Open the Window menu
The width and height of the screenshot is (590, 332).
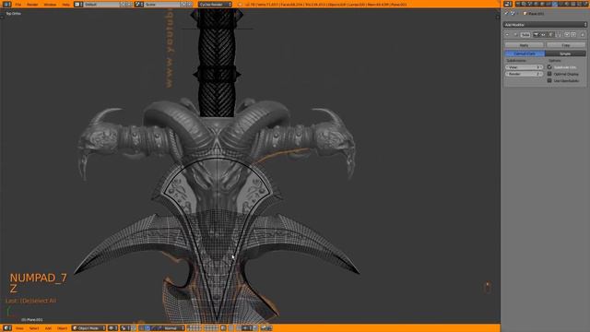pyautogui.click(x=50, y=5)
